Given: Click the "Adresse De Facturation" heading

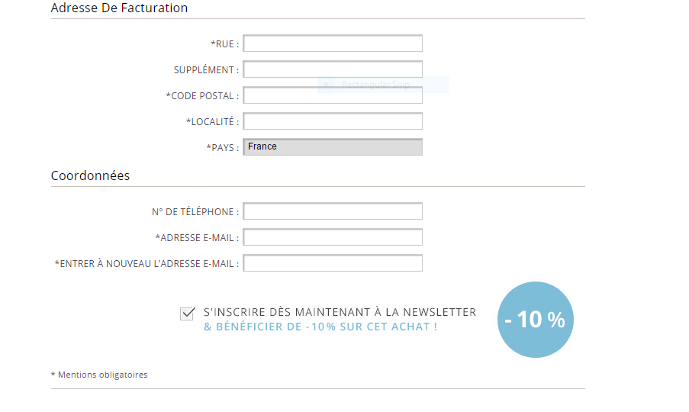Looking at the screenshot, I should (119, 8).
